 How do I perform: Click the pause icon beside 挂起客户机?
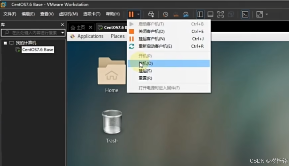pos(132,39)
